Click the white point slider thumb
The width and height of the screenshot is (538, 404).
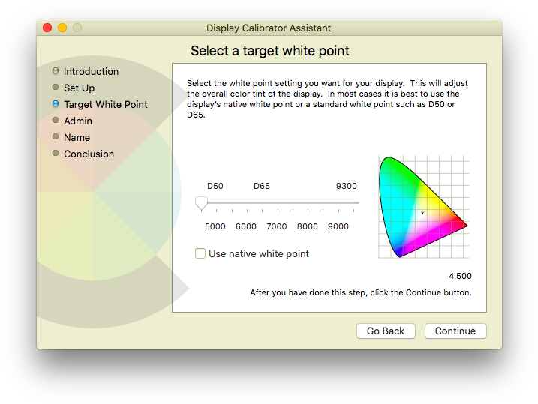pyautogui.click(x=201, y=203)
